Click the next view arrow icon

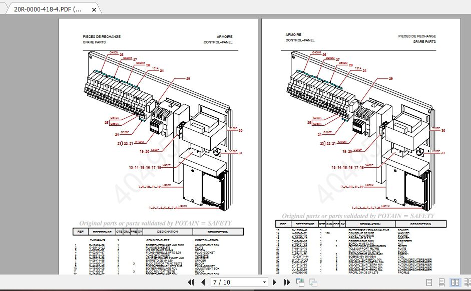point(313,282)
